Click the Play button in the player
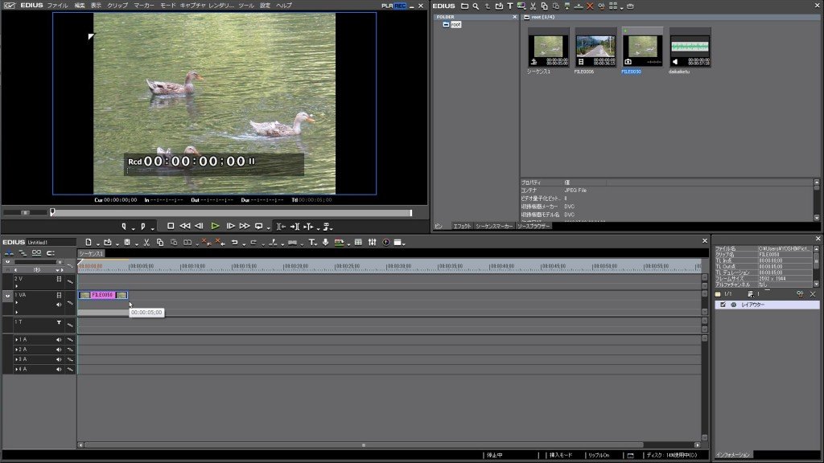The image size is (824, 463). (x=215, y=226)
